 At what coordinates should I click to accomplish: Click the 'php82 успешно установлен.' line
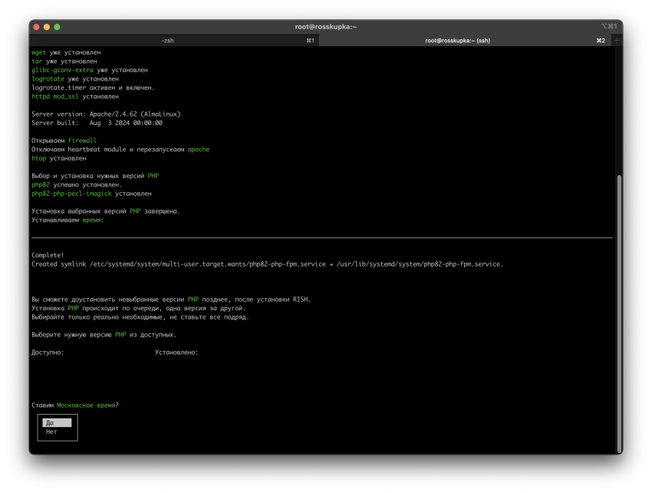tap(77, 185)
